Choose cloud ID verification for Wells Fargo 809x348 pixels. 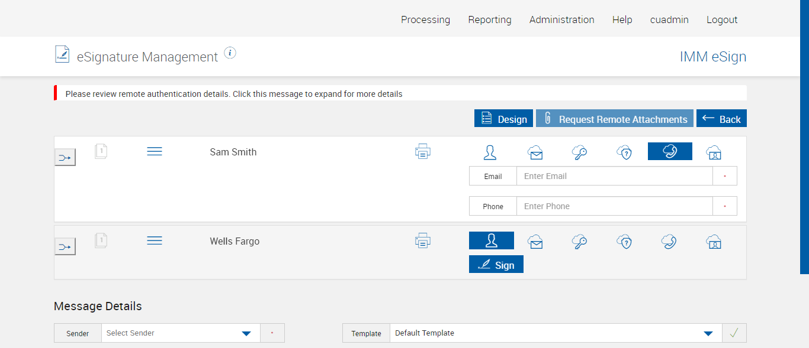pyautogui.click(x=714, y=241)
